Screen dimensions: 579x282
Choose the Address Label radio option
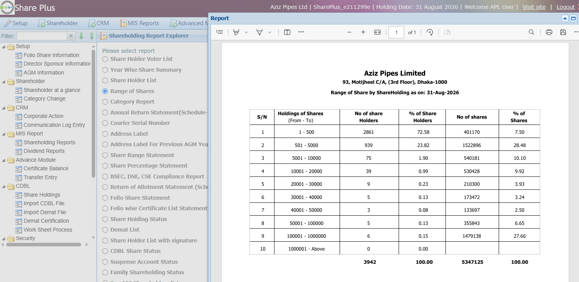click(105, 134)
